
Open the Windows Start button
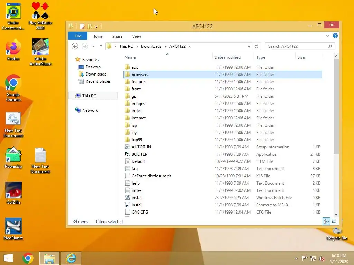tap(8, 258)
